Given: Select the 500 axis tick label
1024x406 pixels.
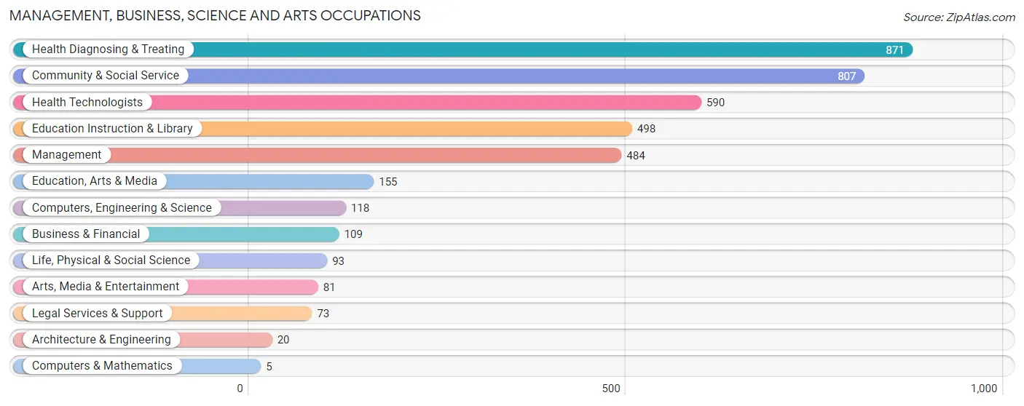Looking at the screenshot, I should 612,389.
